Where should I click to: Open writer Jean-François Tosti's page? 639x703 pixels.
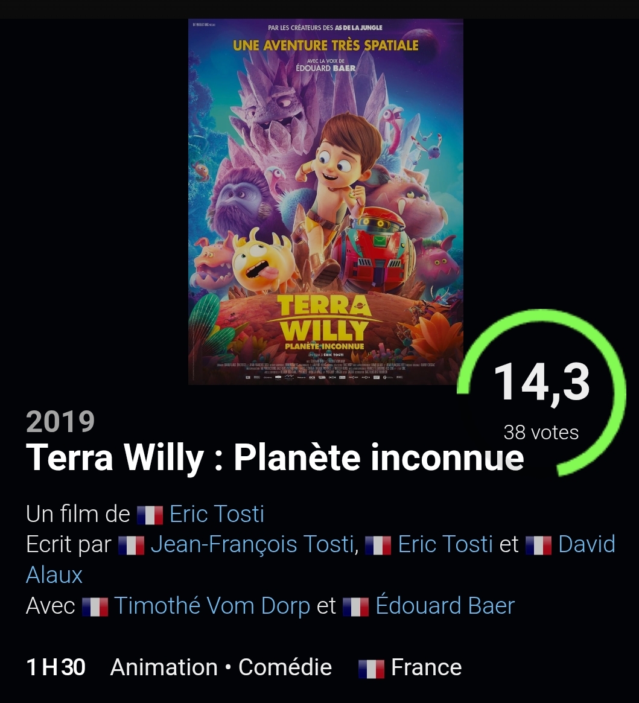[x=253, y=544]
